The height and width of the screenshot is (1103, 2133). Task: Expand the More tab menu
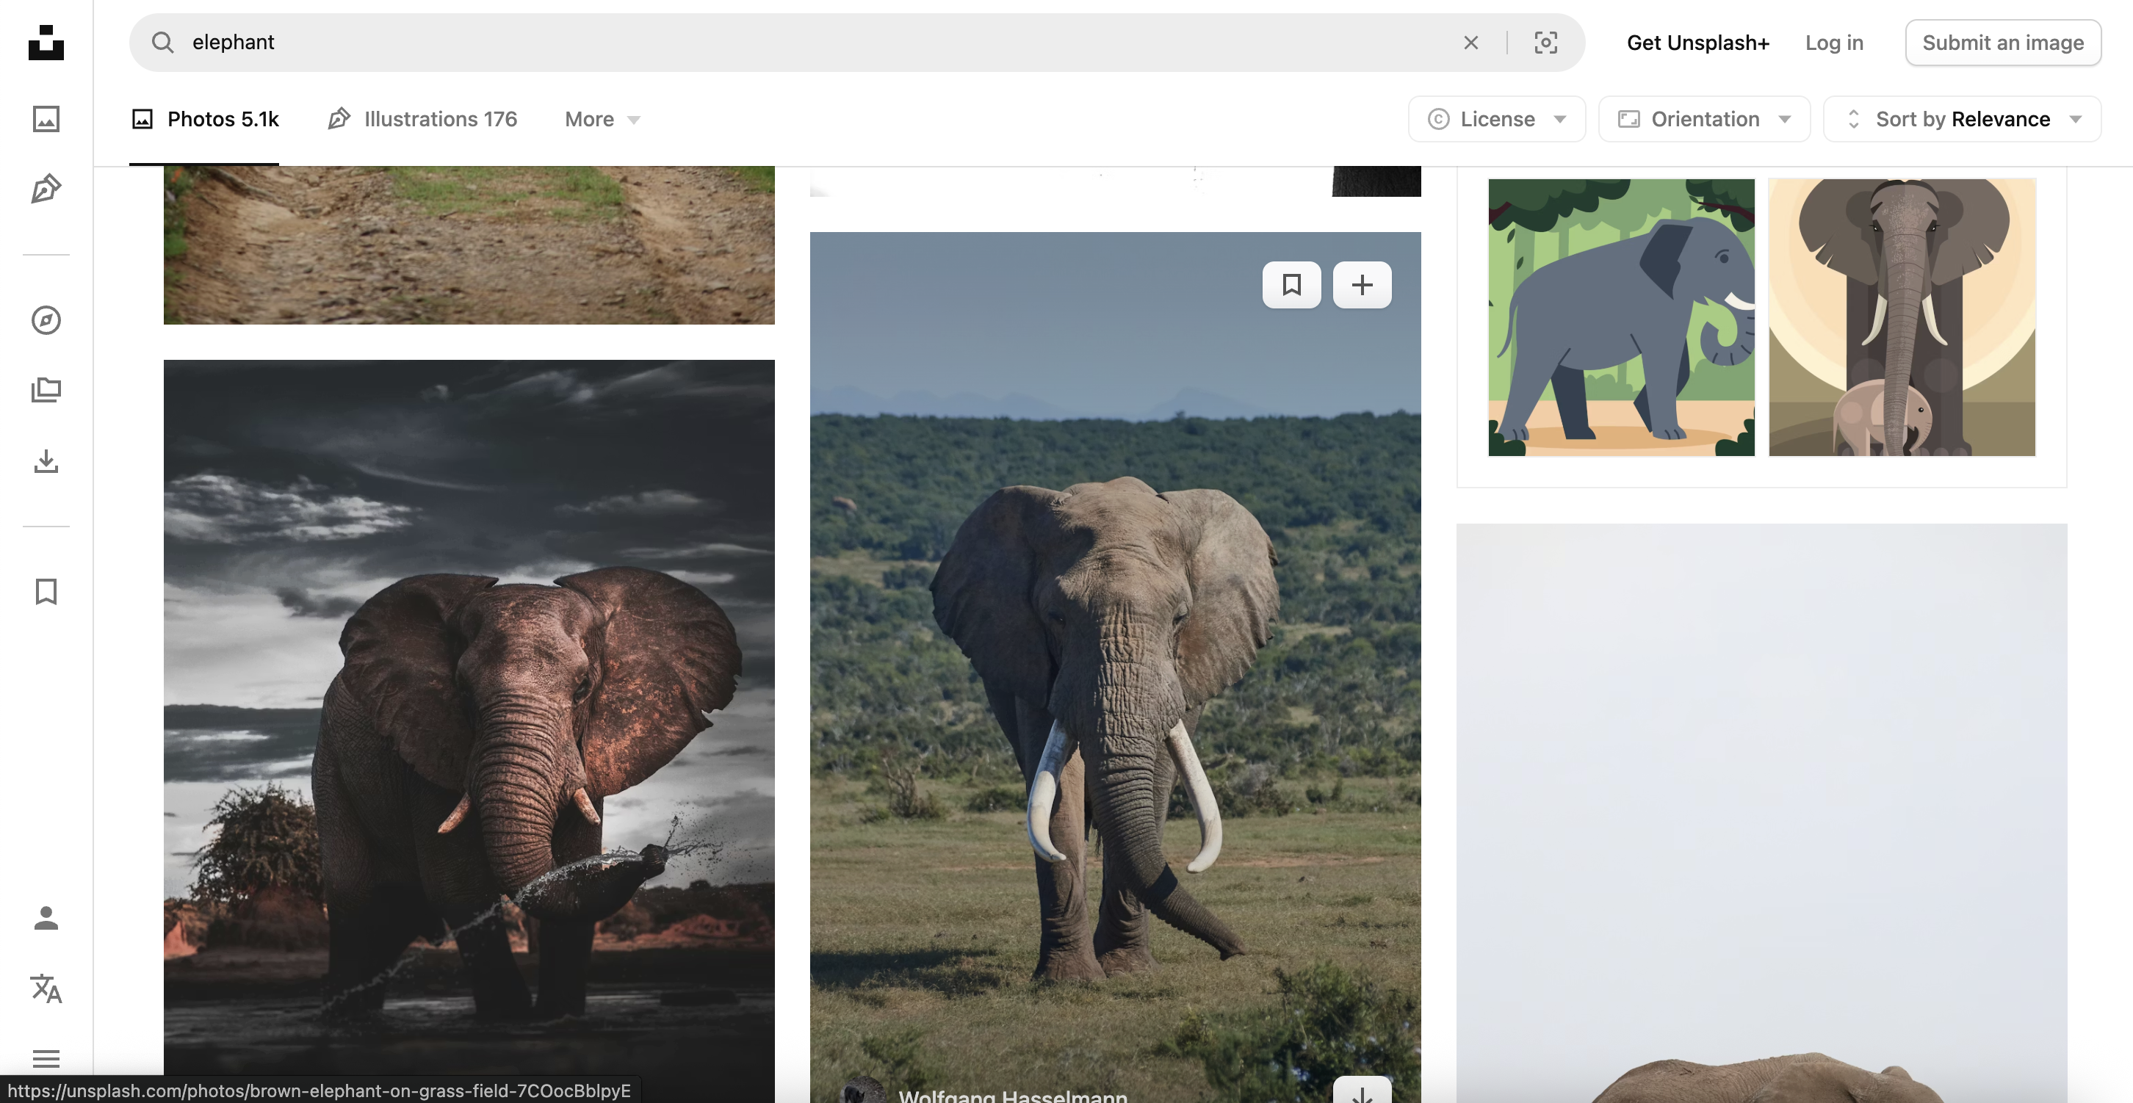click(603, 119)
